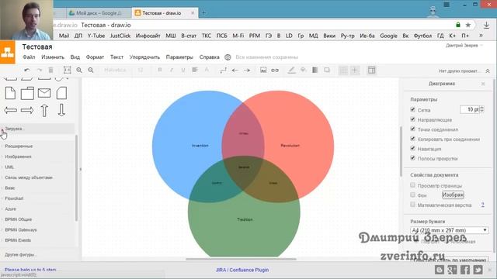Toggle the Направляющие checkbox
The height and width of the screenshot is (279, 497).
[x=412, y=119]
